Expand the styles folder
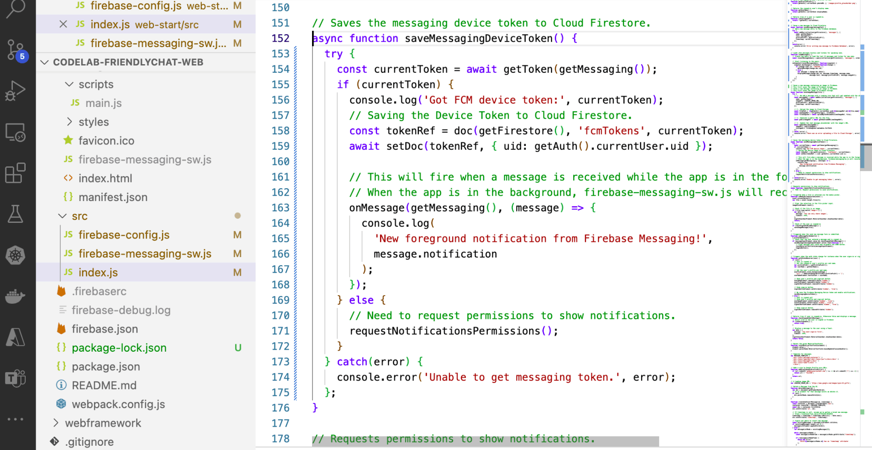 tap(69, 122)
